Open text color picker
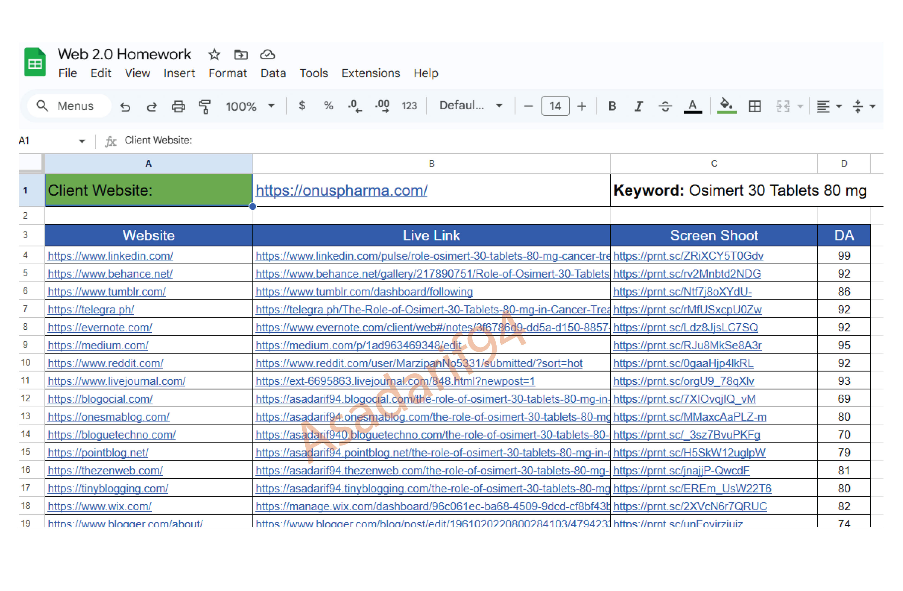The image size is (903, 591). [x=692, y=106]
